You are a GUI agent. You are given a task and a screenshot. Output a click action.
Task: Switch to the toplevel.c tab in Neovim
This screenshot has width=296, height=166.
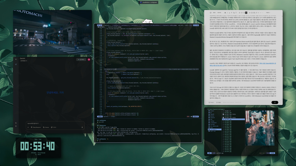point(107,25)
